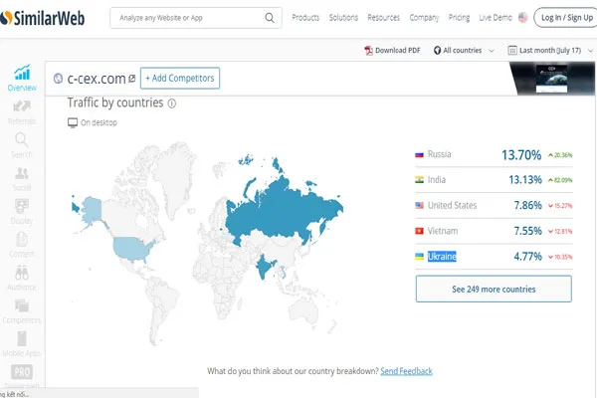The height and width of the screenshot is (398, 597).
Task: Open the All countries dropdown
Action: [x=464, y=51]
